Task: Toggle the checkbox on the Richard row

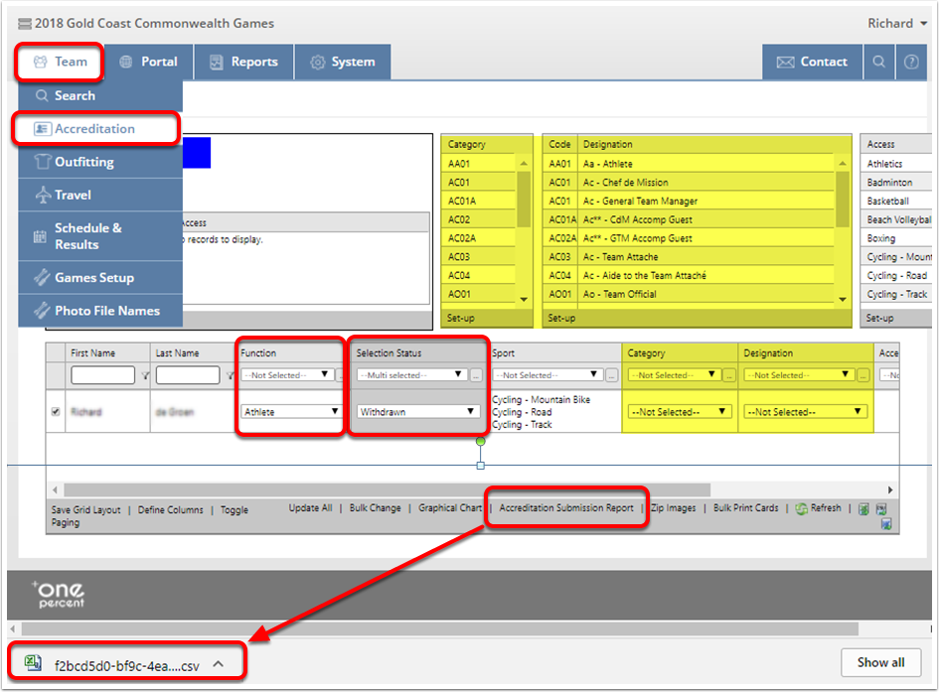Action: [x=56, y=411]
